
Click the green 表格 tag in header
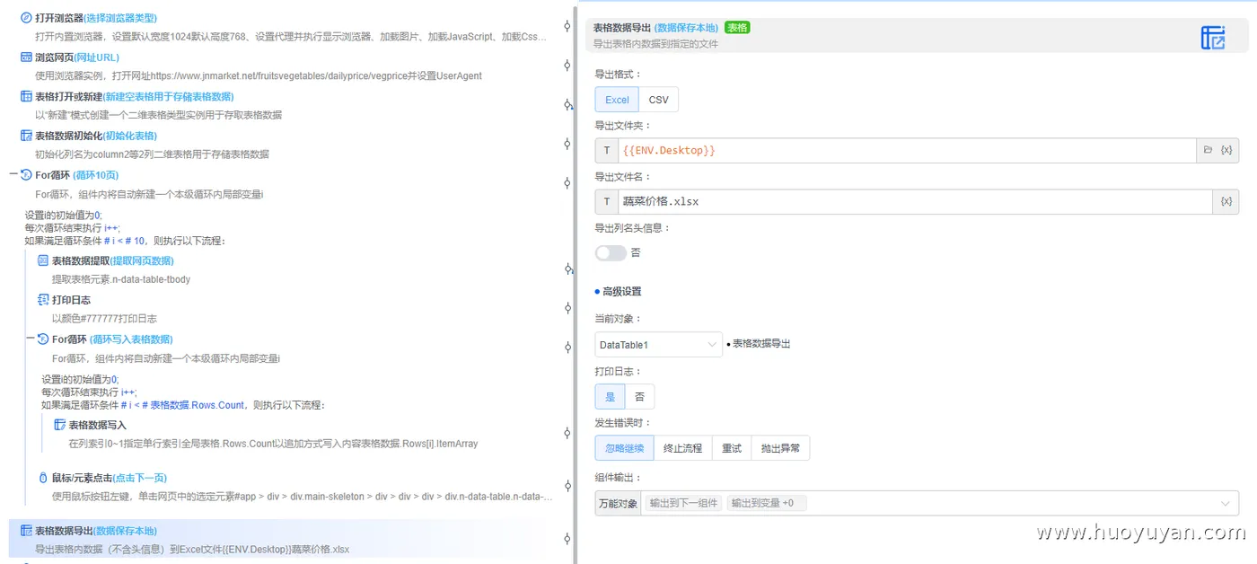pyautogui.click(x=737, y=28)
